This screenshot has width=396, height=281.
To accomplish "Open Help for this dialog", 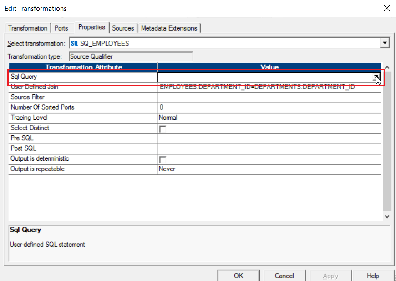I will 373,276.
